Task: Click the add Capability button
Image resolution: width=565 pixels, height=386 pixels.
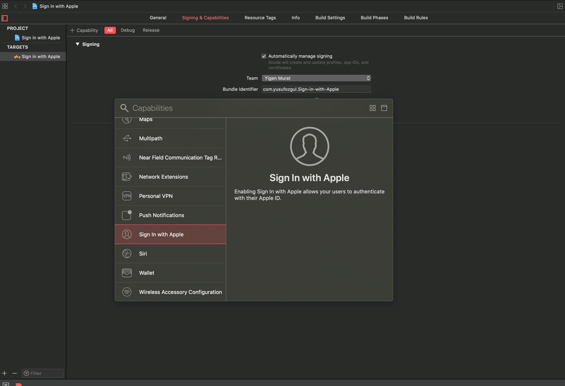Action: click(x=84, y=30)
